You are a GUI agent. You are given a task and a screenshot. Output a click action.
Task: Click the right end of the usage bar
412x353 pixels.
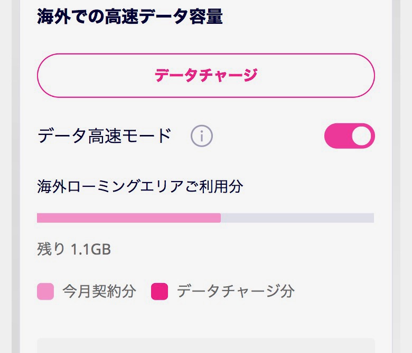click(x=371, y=218)
